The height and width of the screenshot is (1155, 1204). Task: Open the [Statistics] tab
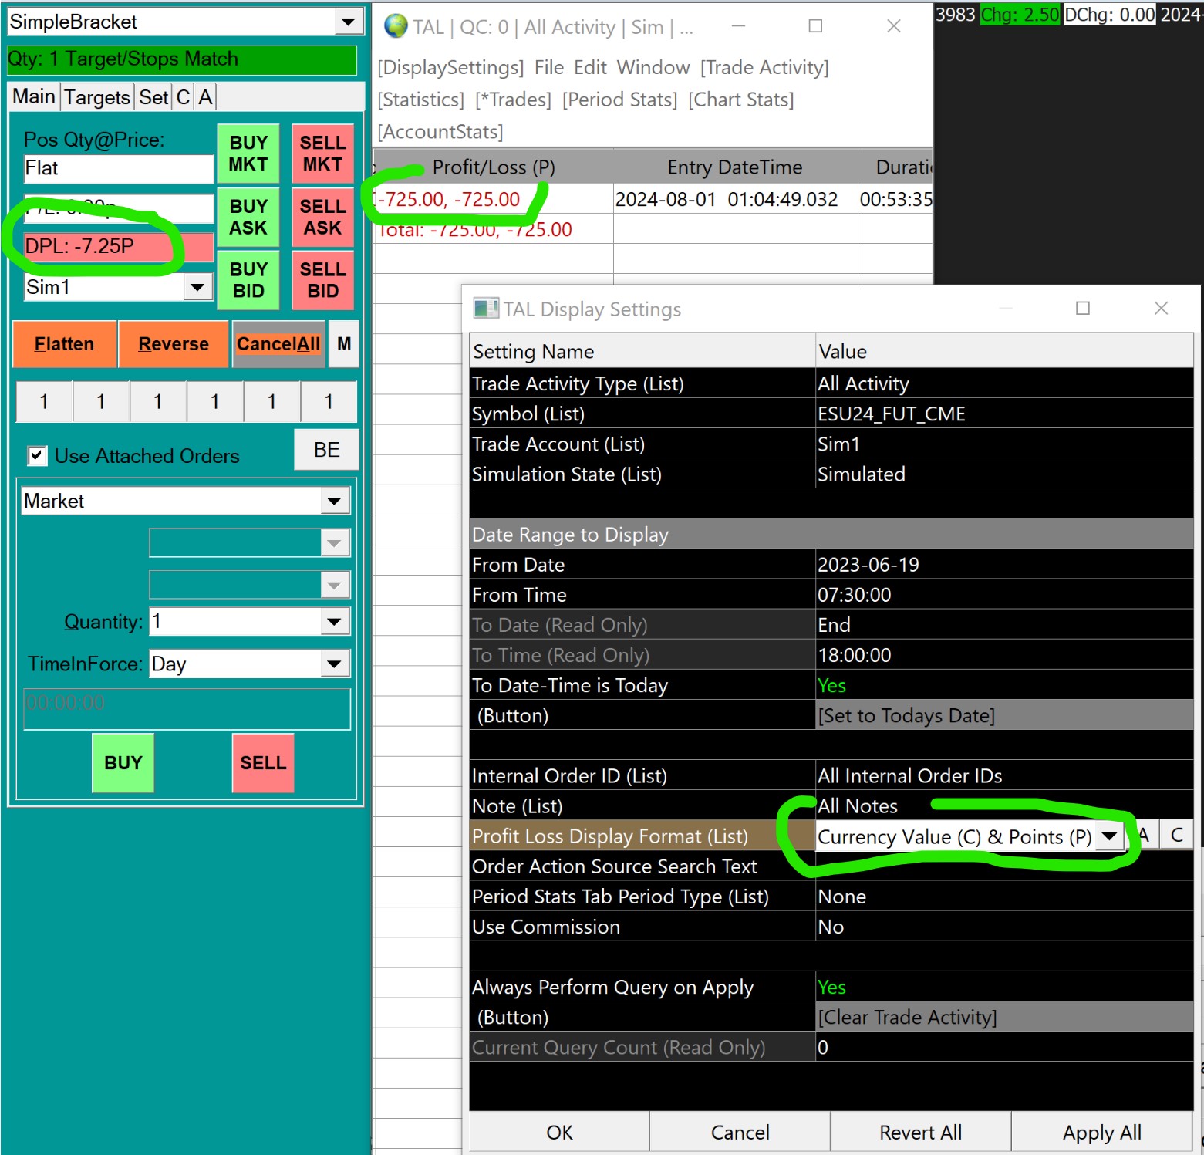coord(421,100)
